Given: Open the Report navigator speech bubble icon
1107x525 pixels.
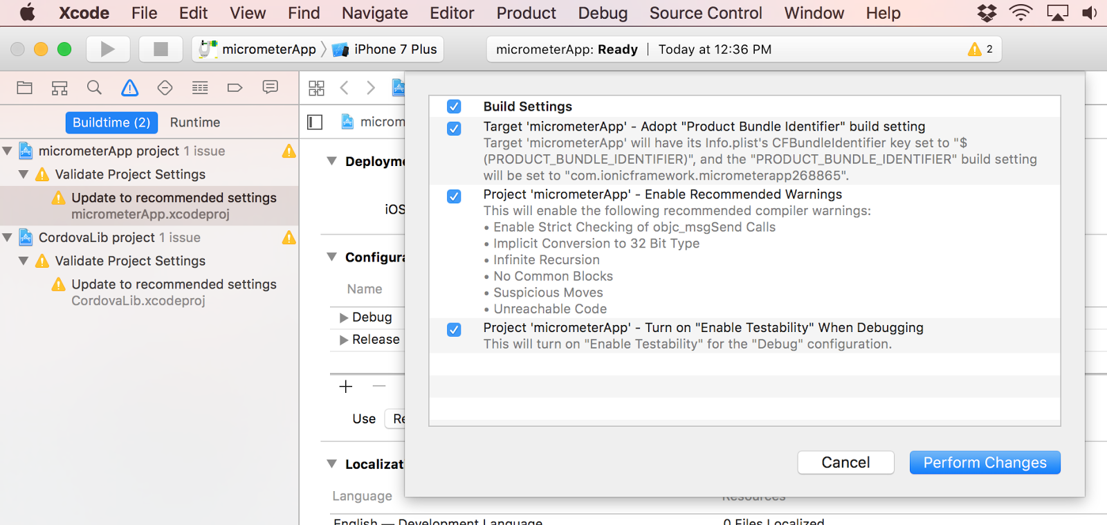Looking at the screenshot, I should click(270, 87).
